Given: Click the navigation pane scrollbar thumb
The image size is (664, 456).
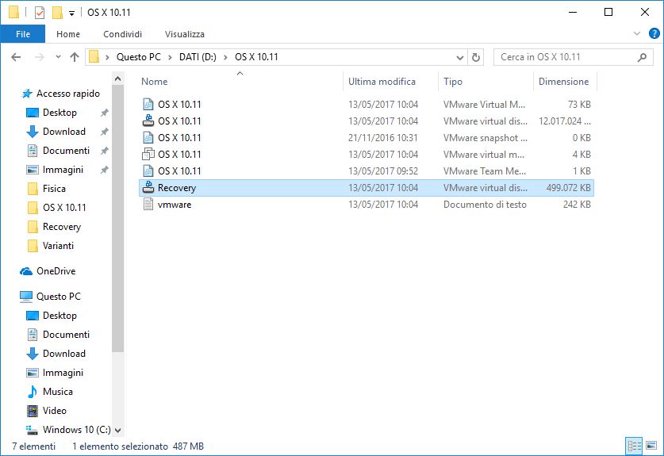Looking at the screenshot, I should [117, 218].
